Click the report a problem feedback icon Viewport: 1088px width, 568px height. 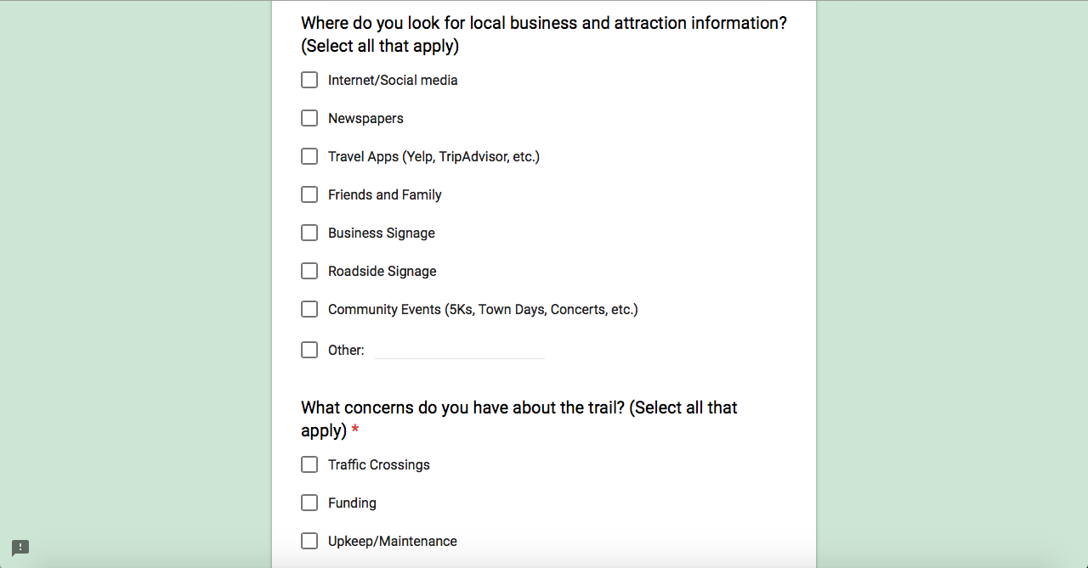[20, 548]
